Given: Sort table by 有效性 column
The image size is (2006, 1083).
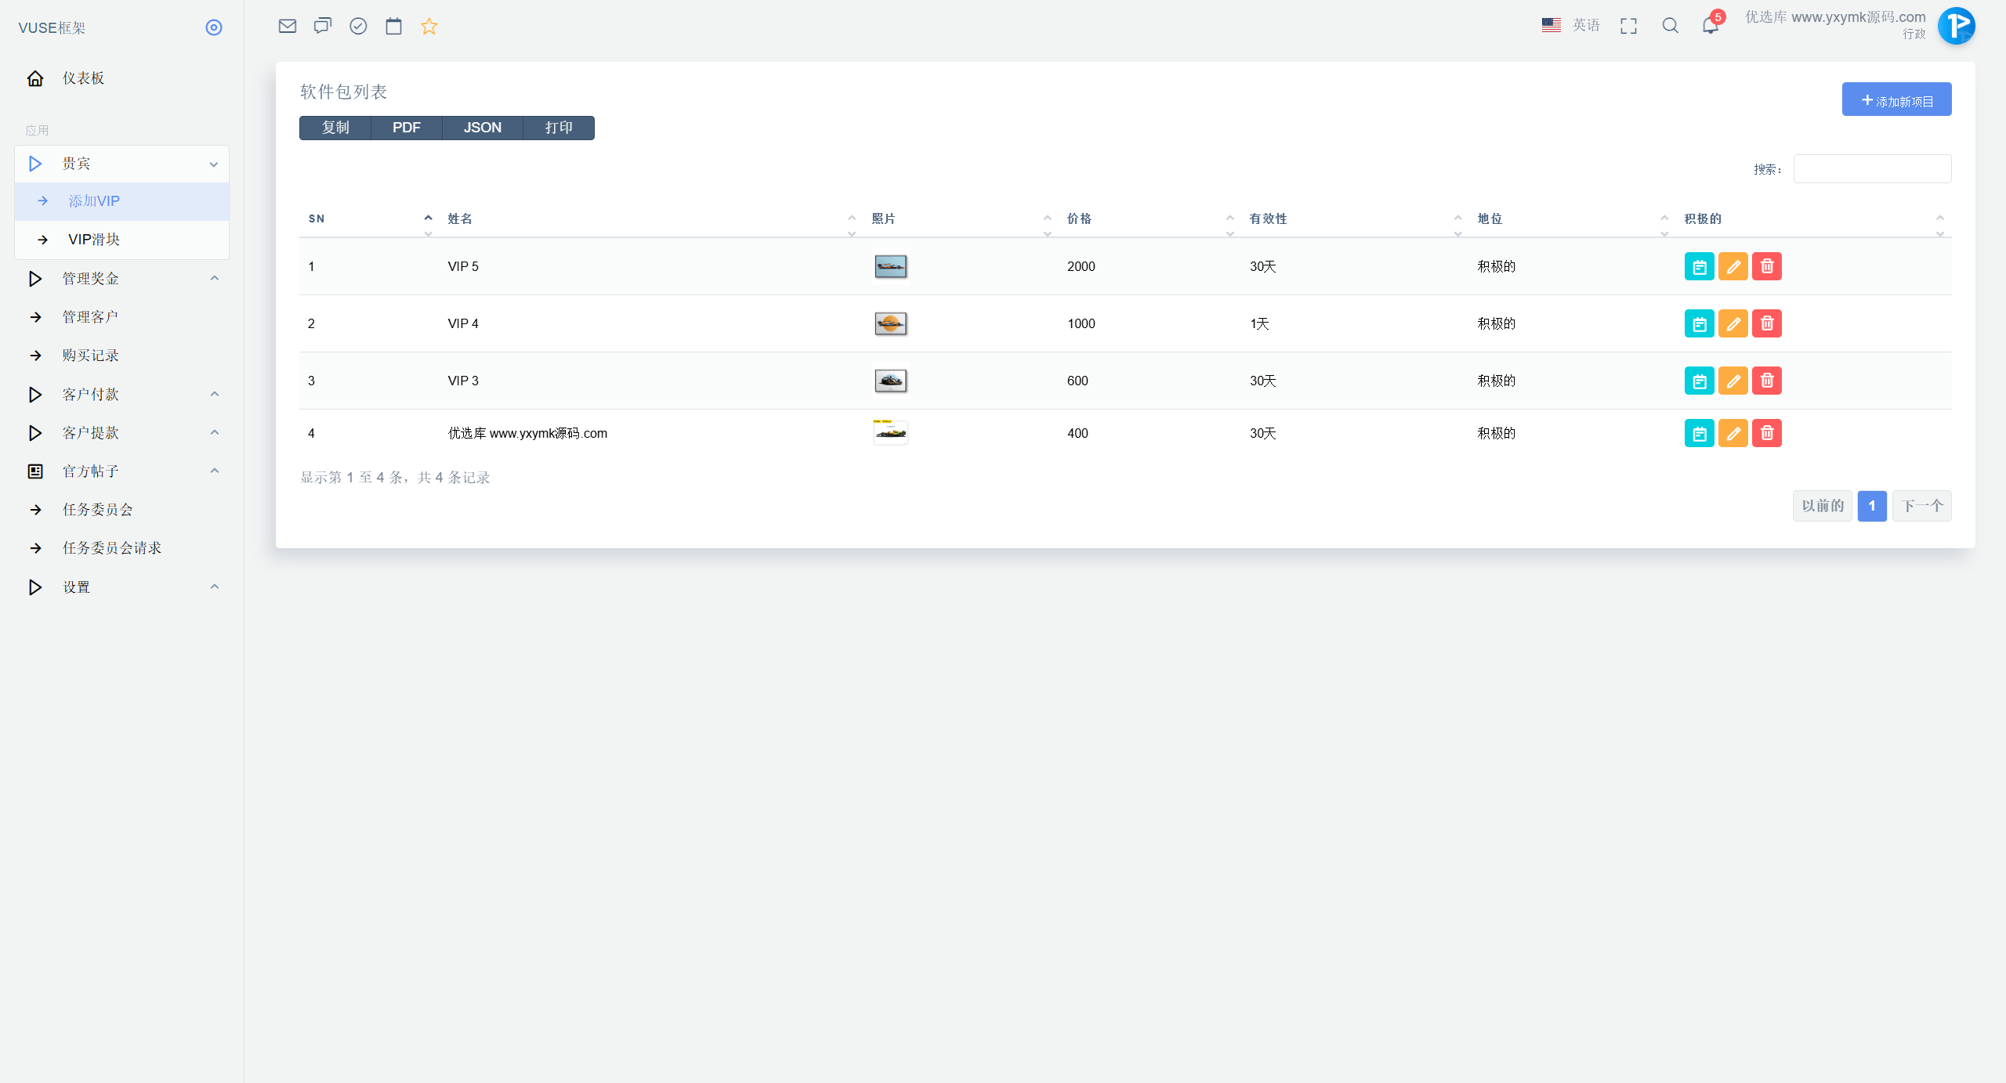Looking at the screenshot, I should tap(1355, 219).
